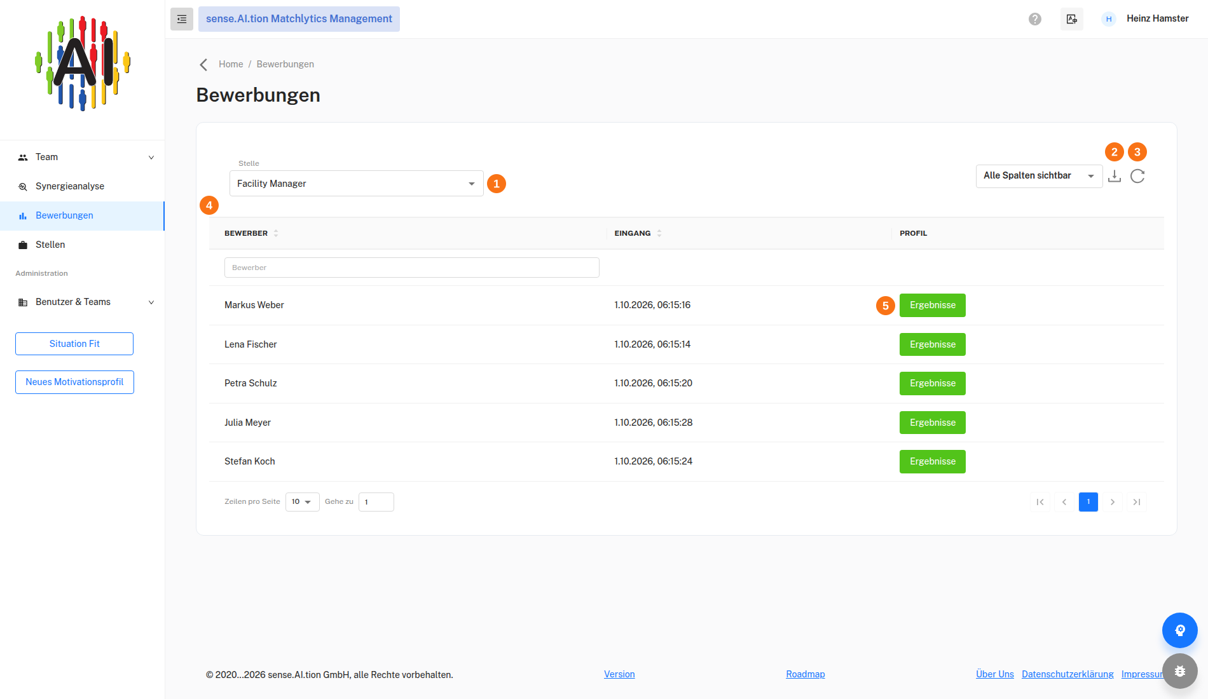Open the Über Uns footer link

pyautogui.click(x=995, y=674)
